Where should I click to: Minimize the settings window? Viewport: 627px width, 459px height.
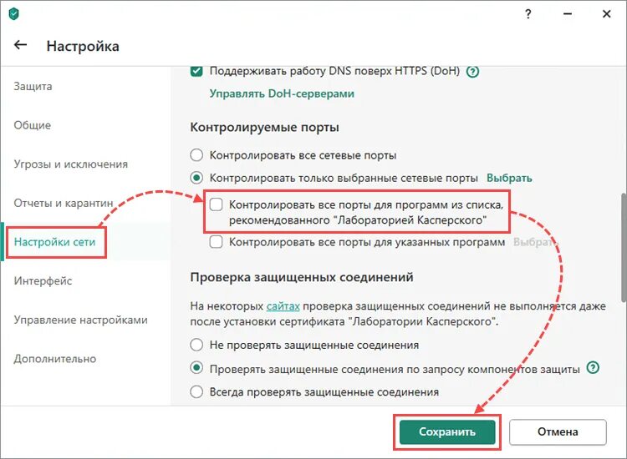pos(568,14)
